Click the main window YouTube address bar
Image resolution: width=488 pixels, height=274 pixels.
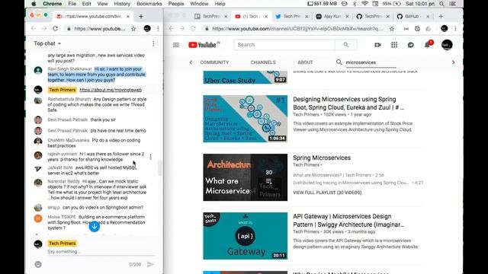click(297, 29)
